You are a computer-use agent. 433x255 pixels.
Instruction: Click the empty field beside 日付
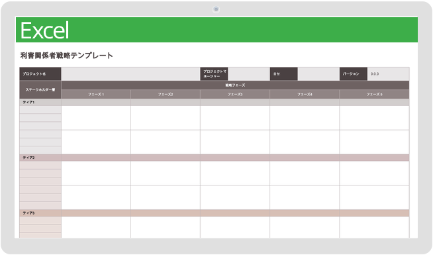(x=318, y=74)
